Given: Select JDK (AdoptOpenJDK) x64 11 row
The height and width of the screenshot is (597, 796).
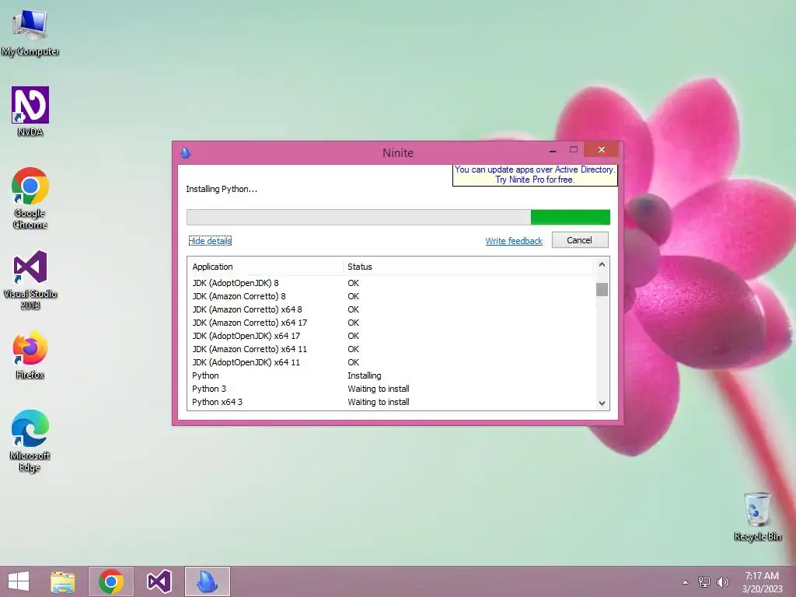Looking at the screenshot, I should (x=391, y=362).
